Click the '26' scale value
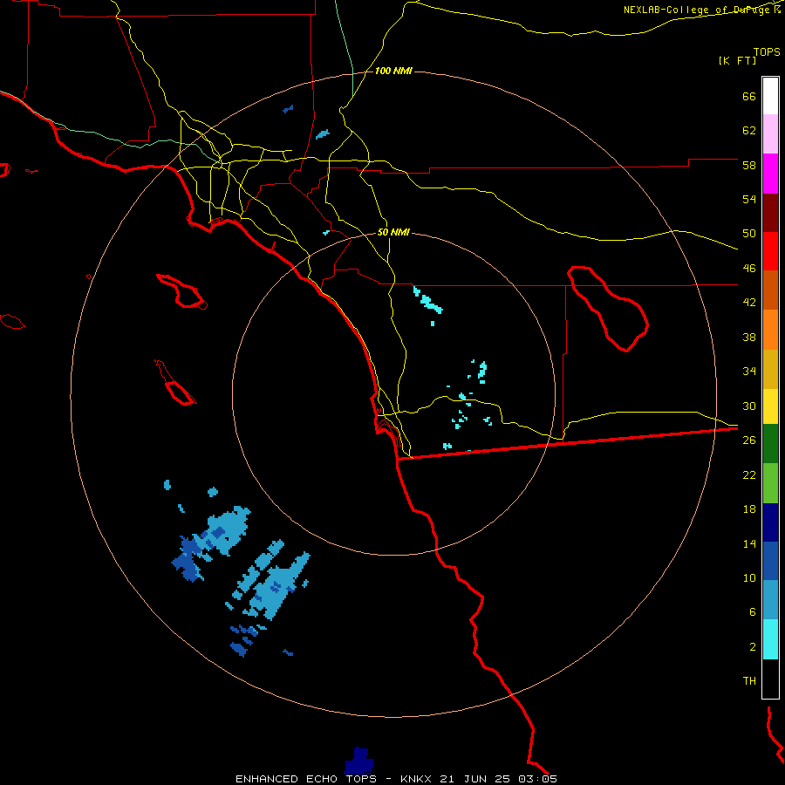Screen dimensions: 785x785 (749, 440)
